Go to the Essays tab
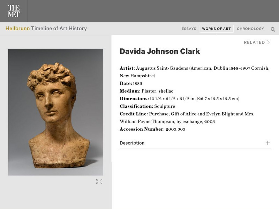 [x=189, y=29]
